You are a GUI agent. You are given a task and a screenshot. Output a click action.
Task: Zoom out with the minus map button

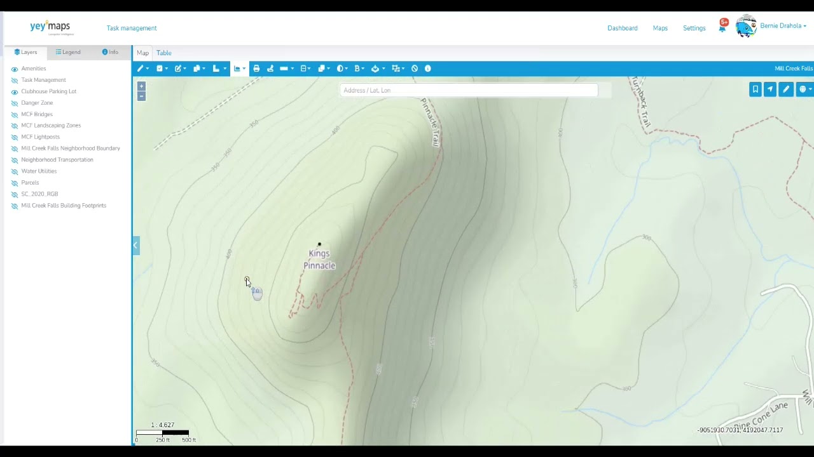(141, 96)
